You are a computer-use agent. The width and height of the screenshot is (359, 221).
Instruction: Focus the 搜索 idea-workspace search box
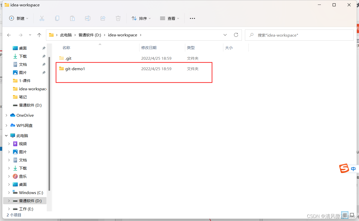click(299, 35)
